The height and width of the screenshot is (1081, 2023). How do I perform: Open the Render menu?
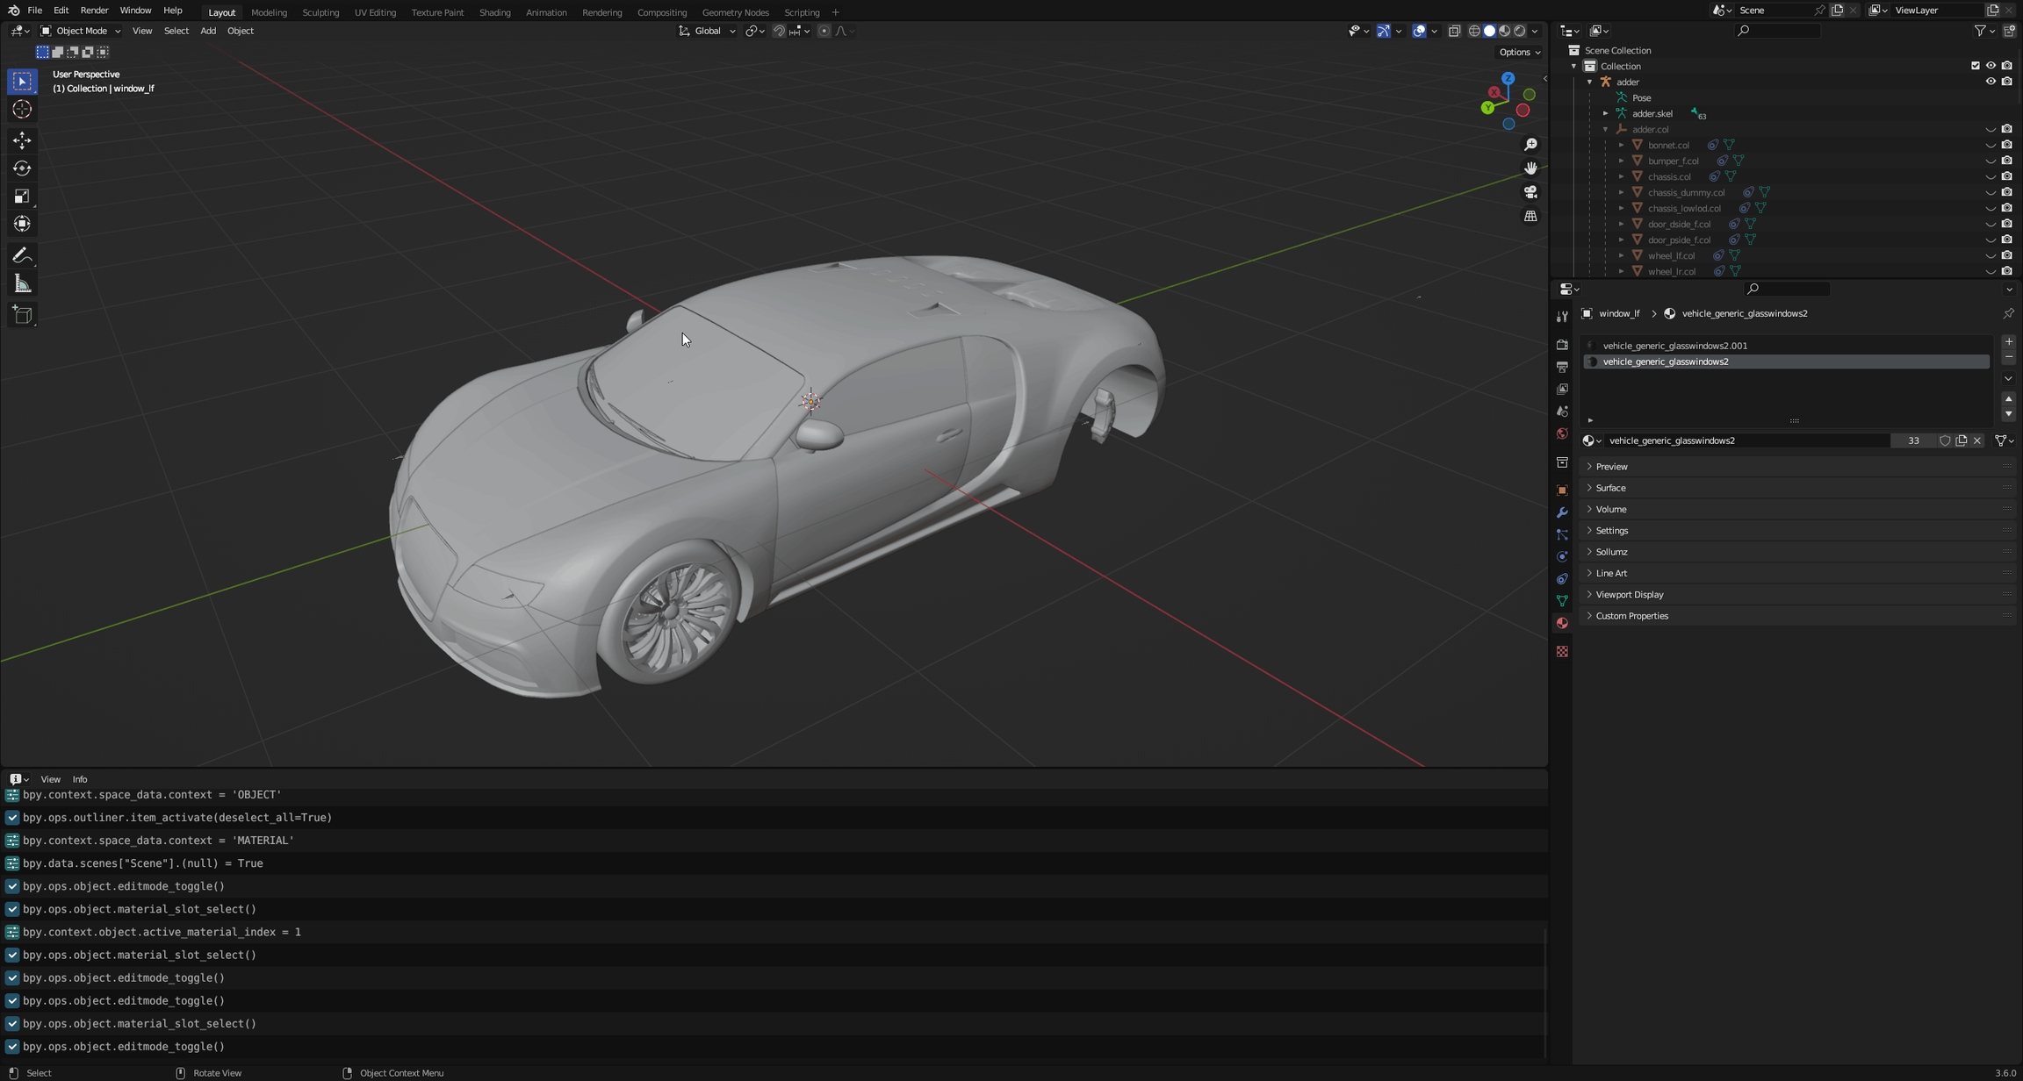[94, 11]
